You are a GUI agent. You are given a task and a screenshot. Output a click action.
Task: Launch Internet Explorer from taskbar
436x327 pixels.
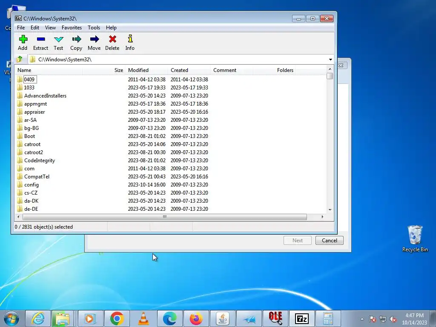tap(38, 318)
